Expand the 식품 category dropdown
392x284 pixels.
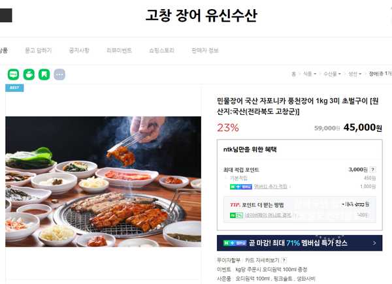310,74
